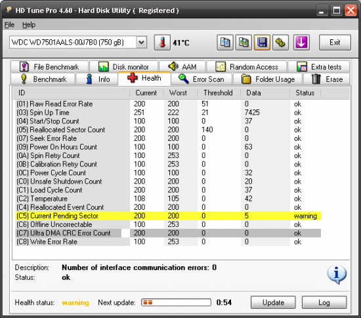Open the File menu

pos(9,25)
